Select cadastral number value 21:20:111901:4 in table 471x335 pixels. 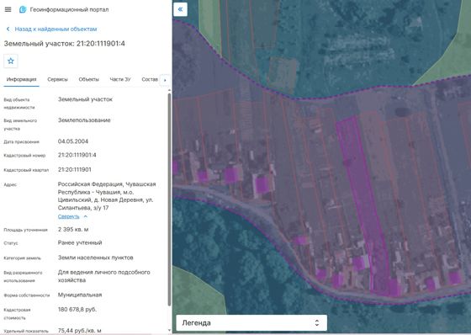[x=77, y=155]
